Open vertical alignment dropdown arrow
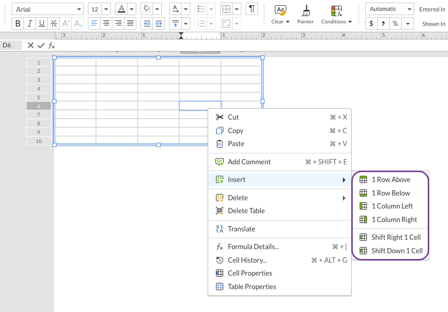This screenshot has width=448, height=312. pos(186,23)
